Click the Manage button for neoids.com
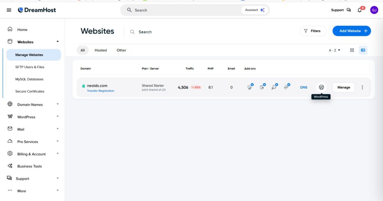The height and width of the screenshot is (201, 383). (343, 87)
